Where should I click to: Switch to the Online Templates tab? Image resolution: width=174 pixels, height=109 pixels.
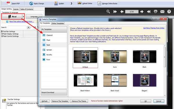[x=58, y=23]
